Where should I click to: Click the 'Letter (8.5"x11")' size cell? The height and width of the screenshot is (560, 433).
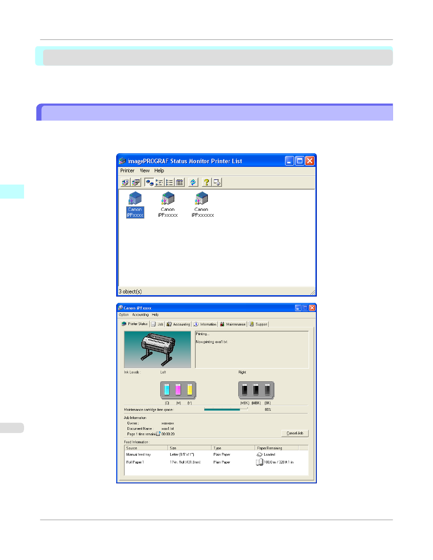coord(182,454)
